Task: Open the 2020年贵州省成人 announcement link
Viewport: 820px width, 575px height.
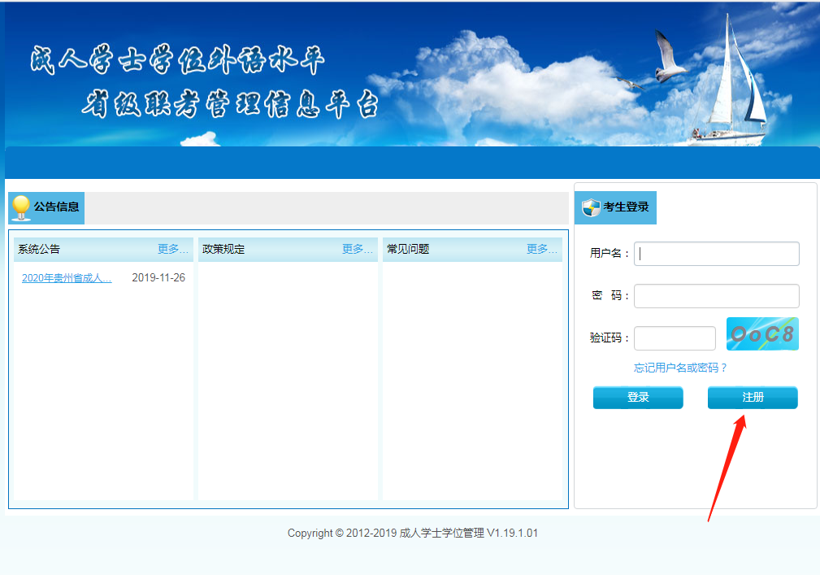Action: (x=67, y=278)
